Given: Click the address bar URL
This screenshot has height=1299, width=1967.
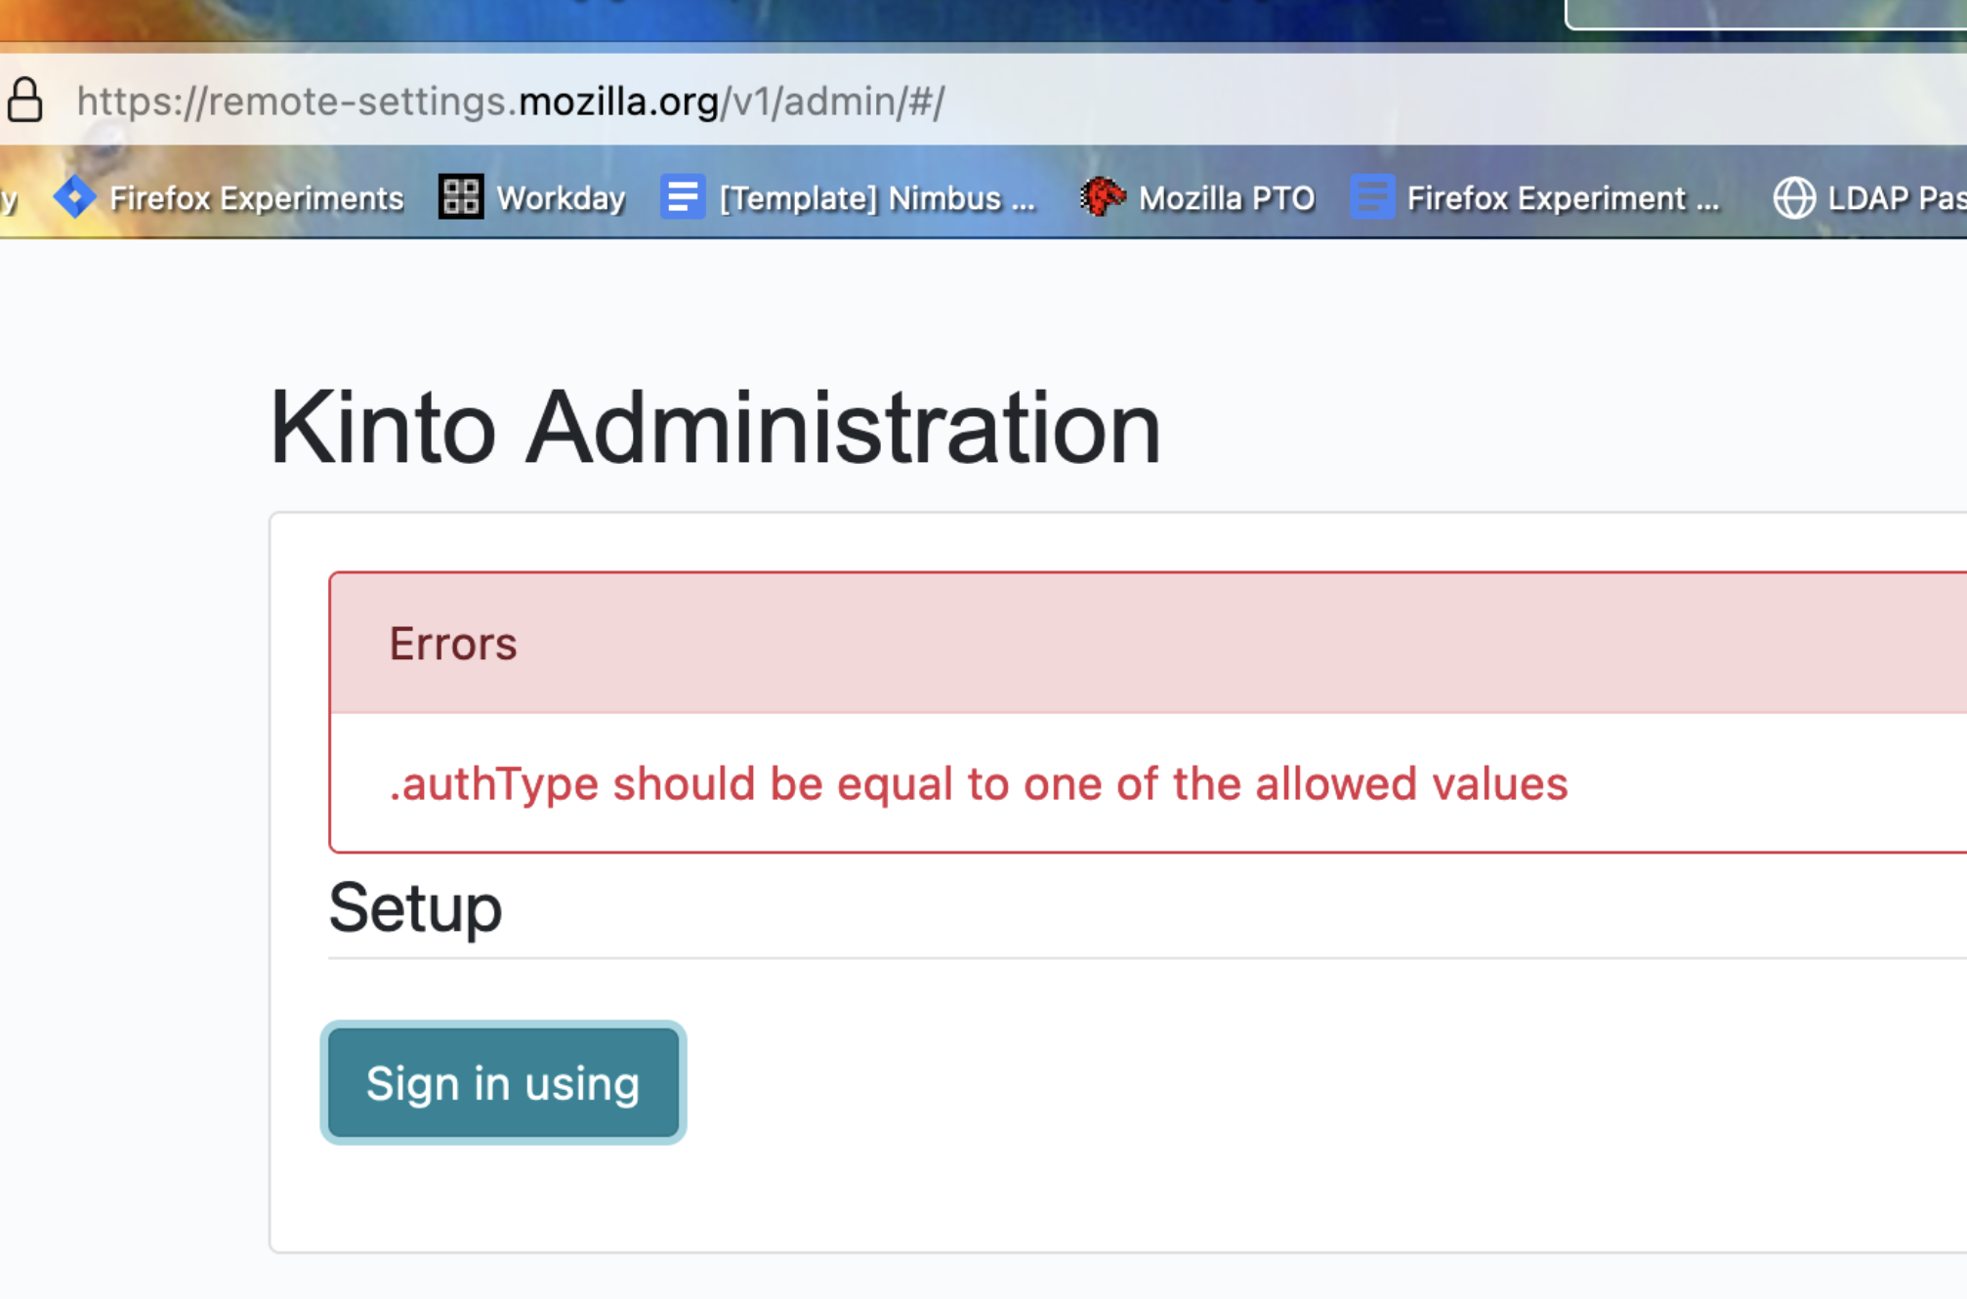Looking at the screenshot, I should 509,101.
